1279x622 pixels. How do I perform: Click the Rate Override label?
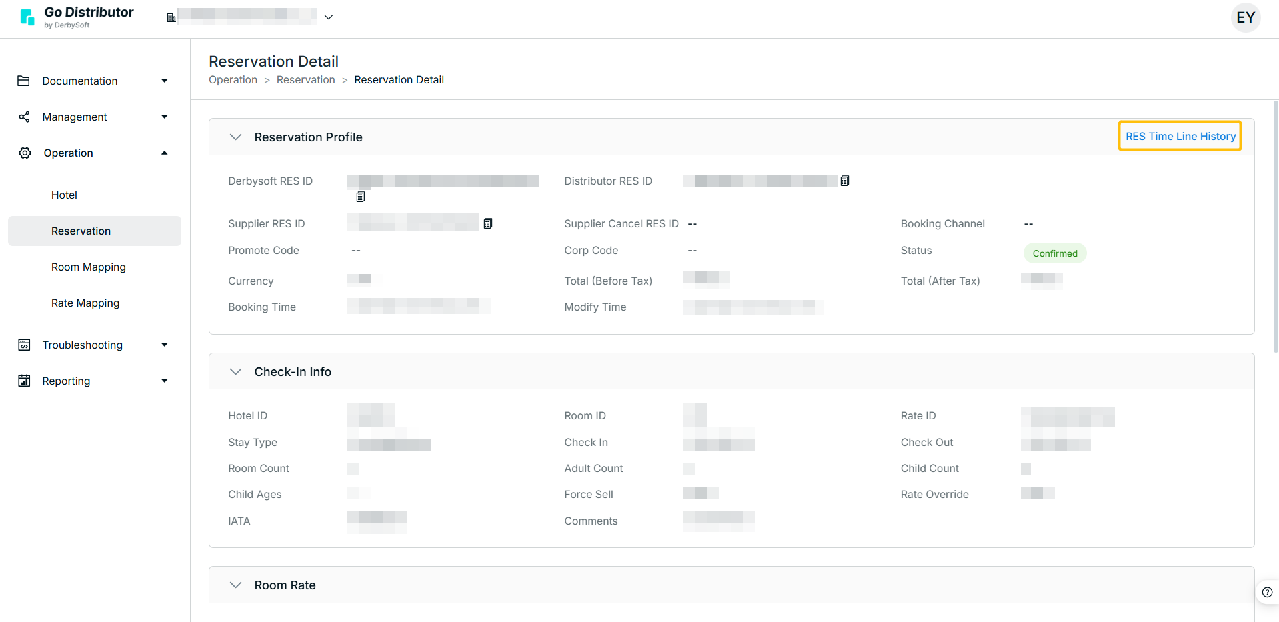[x=934, y=494]
